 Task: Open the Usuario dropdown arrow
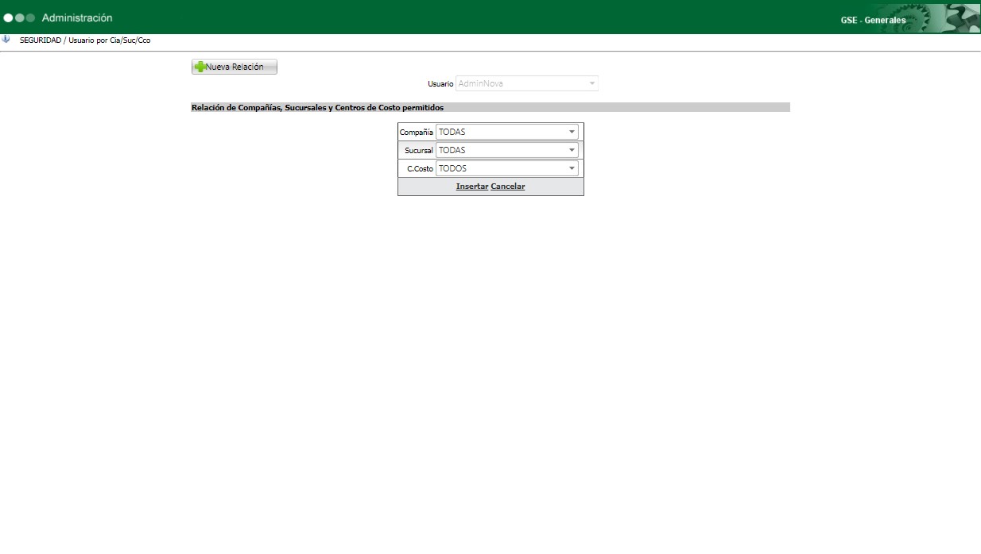tap(591, 83)
